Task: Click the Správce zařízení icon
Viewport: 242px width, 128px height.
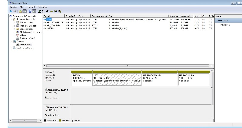Action: tap(18, 39)
